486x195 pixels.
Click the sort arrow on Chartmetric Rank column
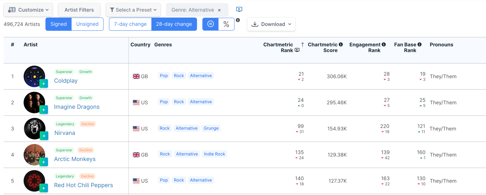pyautogui.click(x=302, y=45)
